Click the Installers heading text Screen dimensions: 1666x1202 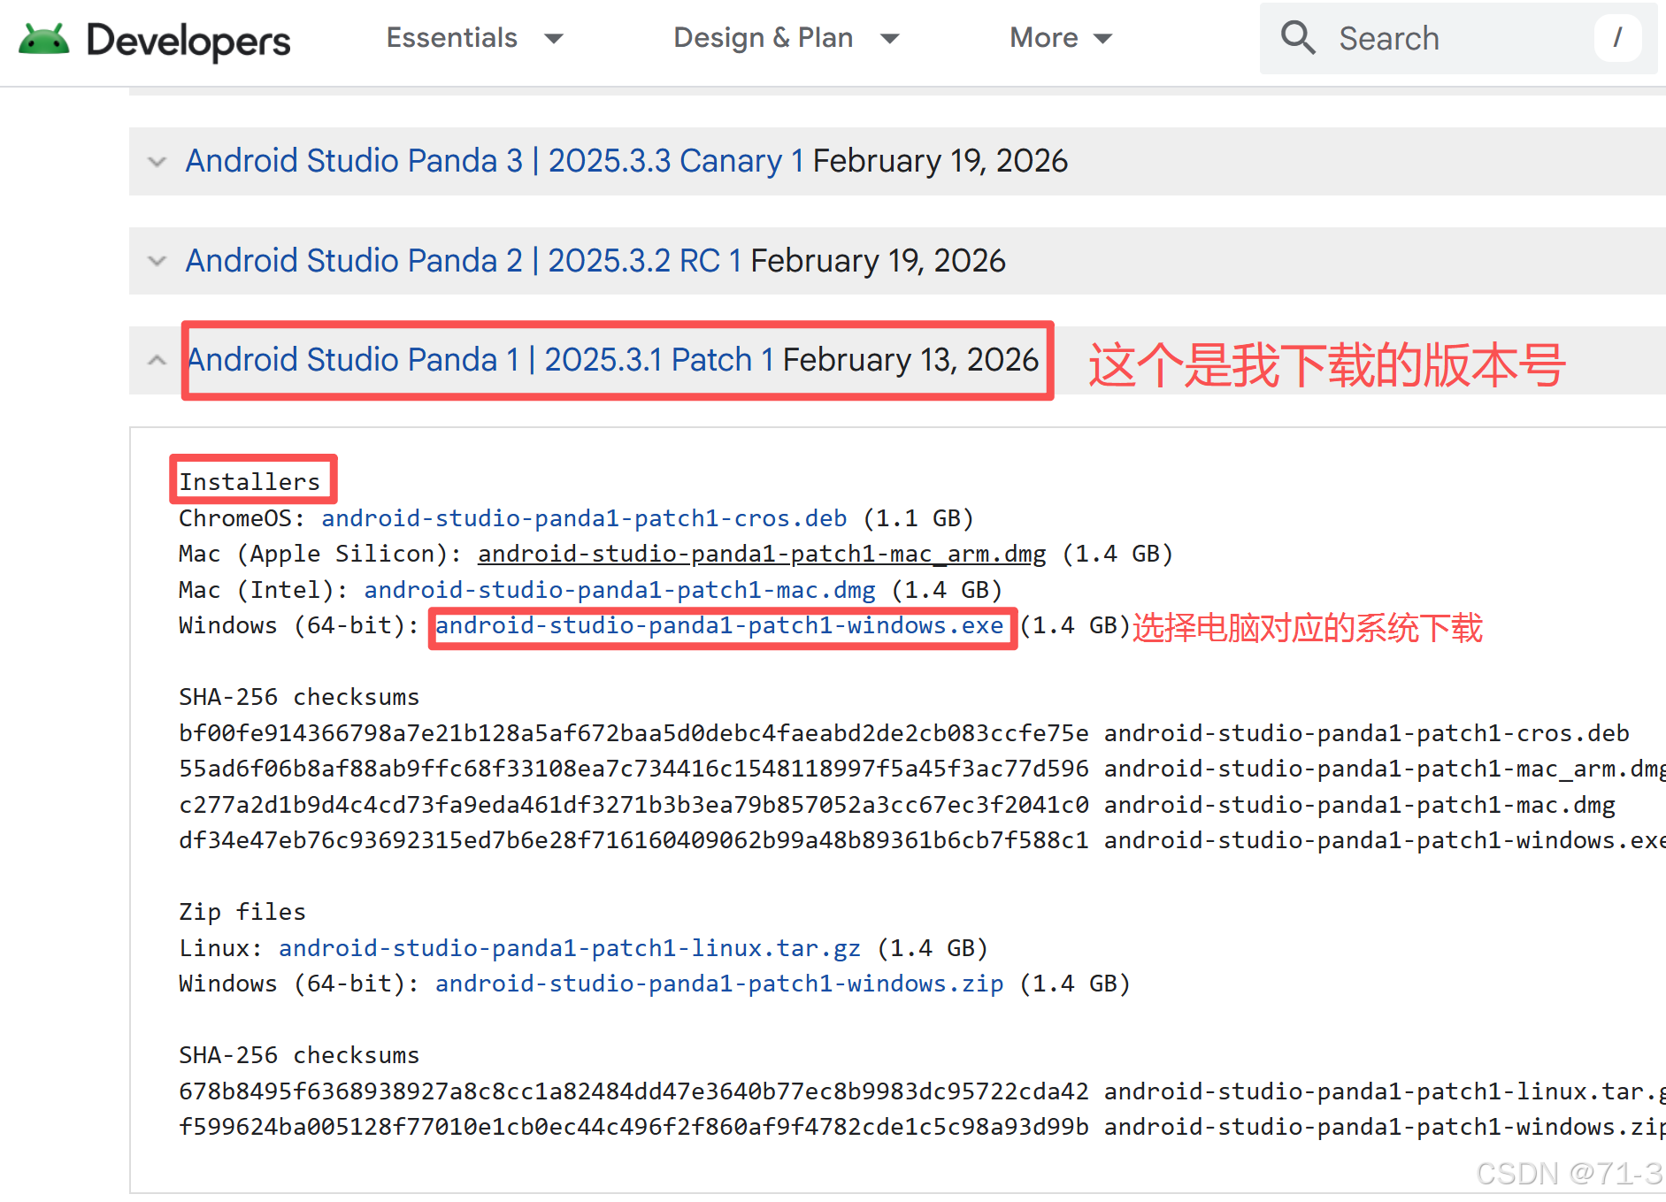(x=250, y=482)
